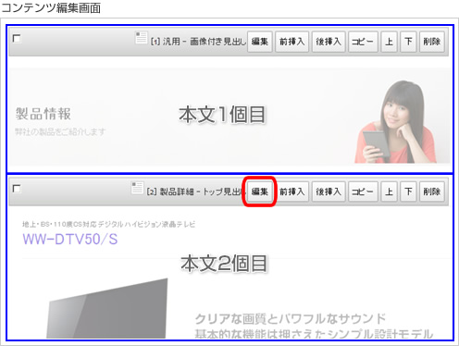Click 後挿入 in block 1 toolbar
Image resolution: width=459 pixels, height=346 pixels.
coord(329,42)
